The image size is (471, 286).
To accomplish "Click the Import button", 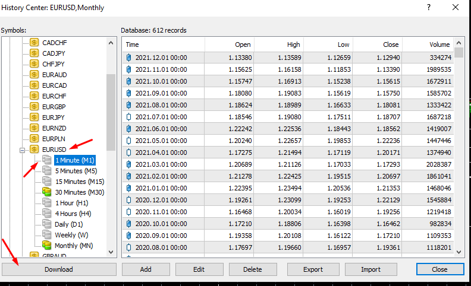I will click(x=370, y=269).
